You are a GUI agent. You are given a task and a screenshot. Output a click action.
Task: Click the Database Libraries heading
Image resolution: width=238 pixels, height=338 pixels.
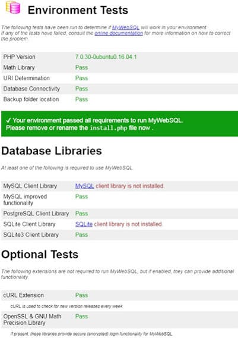coord(52,151)
